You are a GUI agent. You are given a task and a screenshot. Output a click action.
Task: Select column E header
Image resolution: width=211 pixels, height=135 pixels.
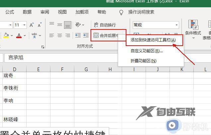tap(38, 69)
